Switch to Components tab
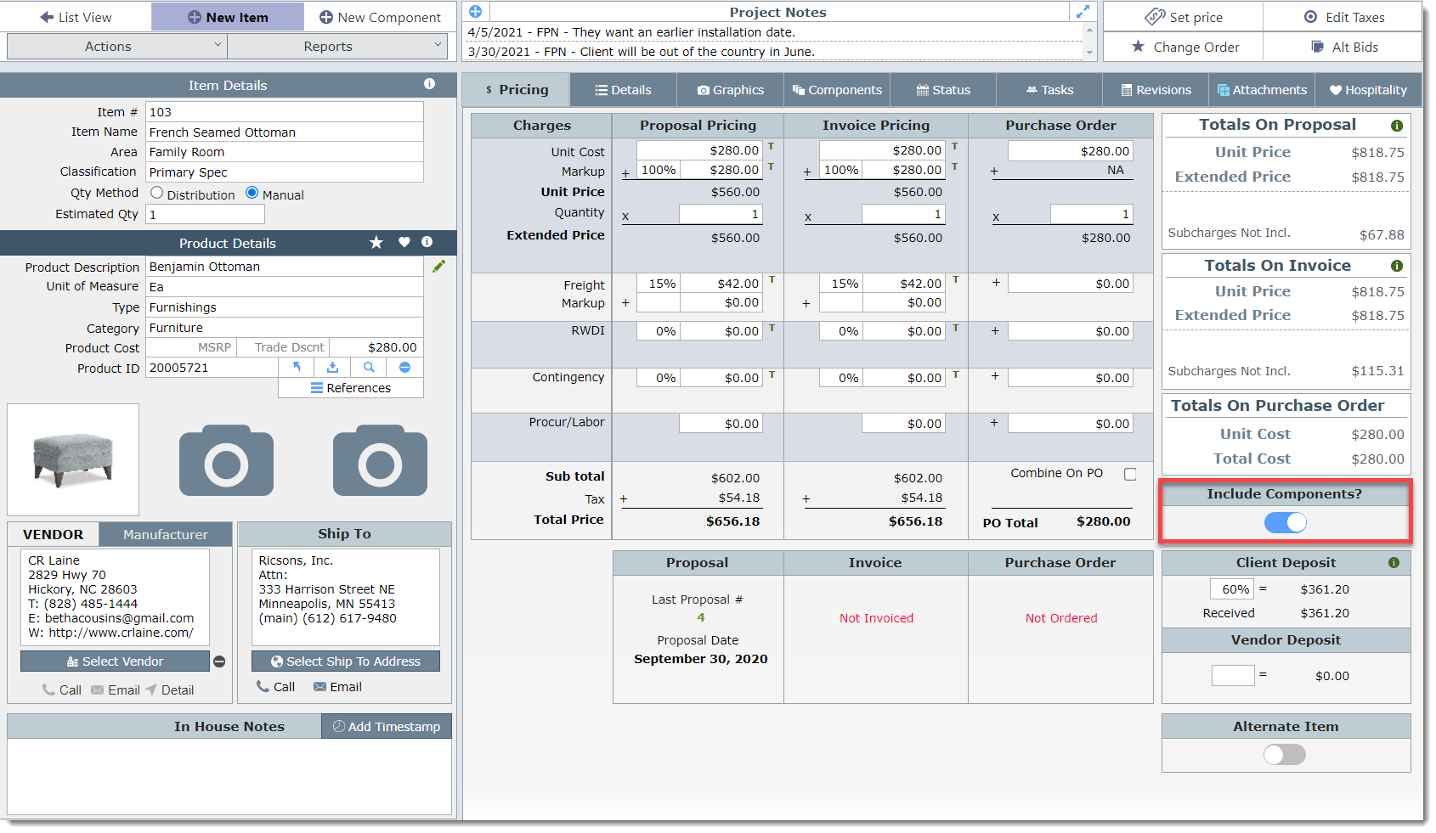 [x=837, y=90]
